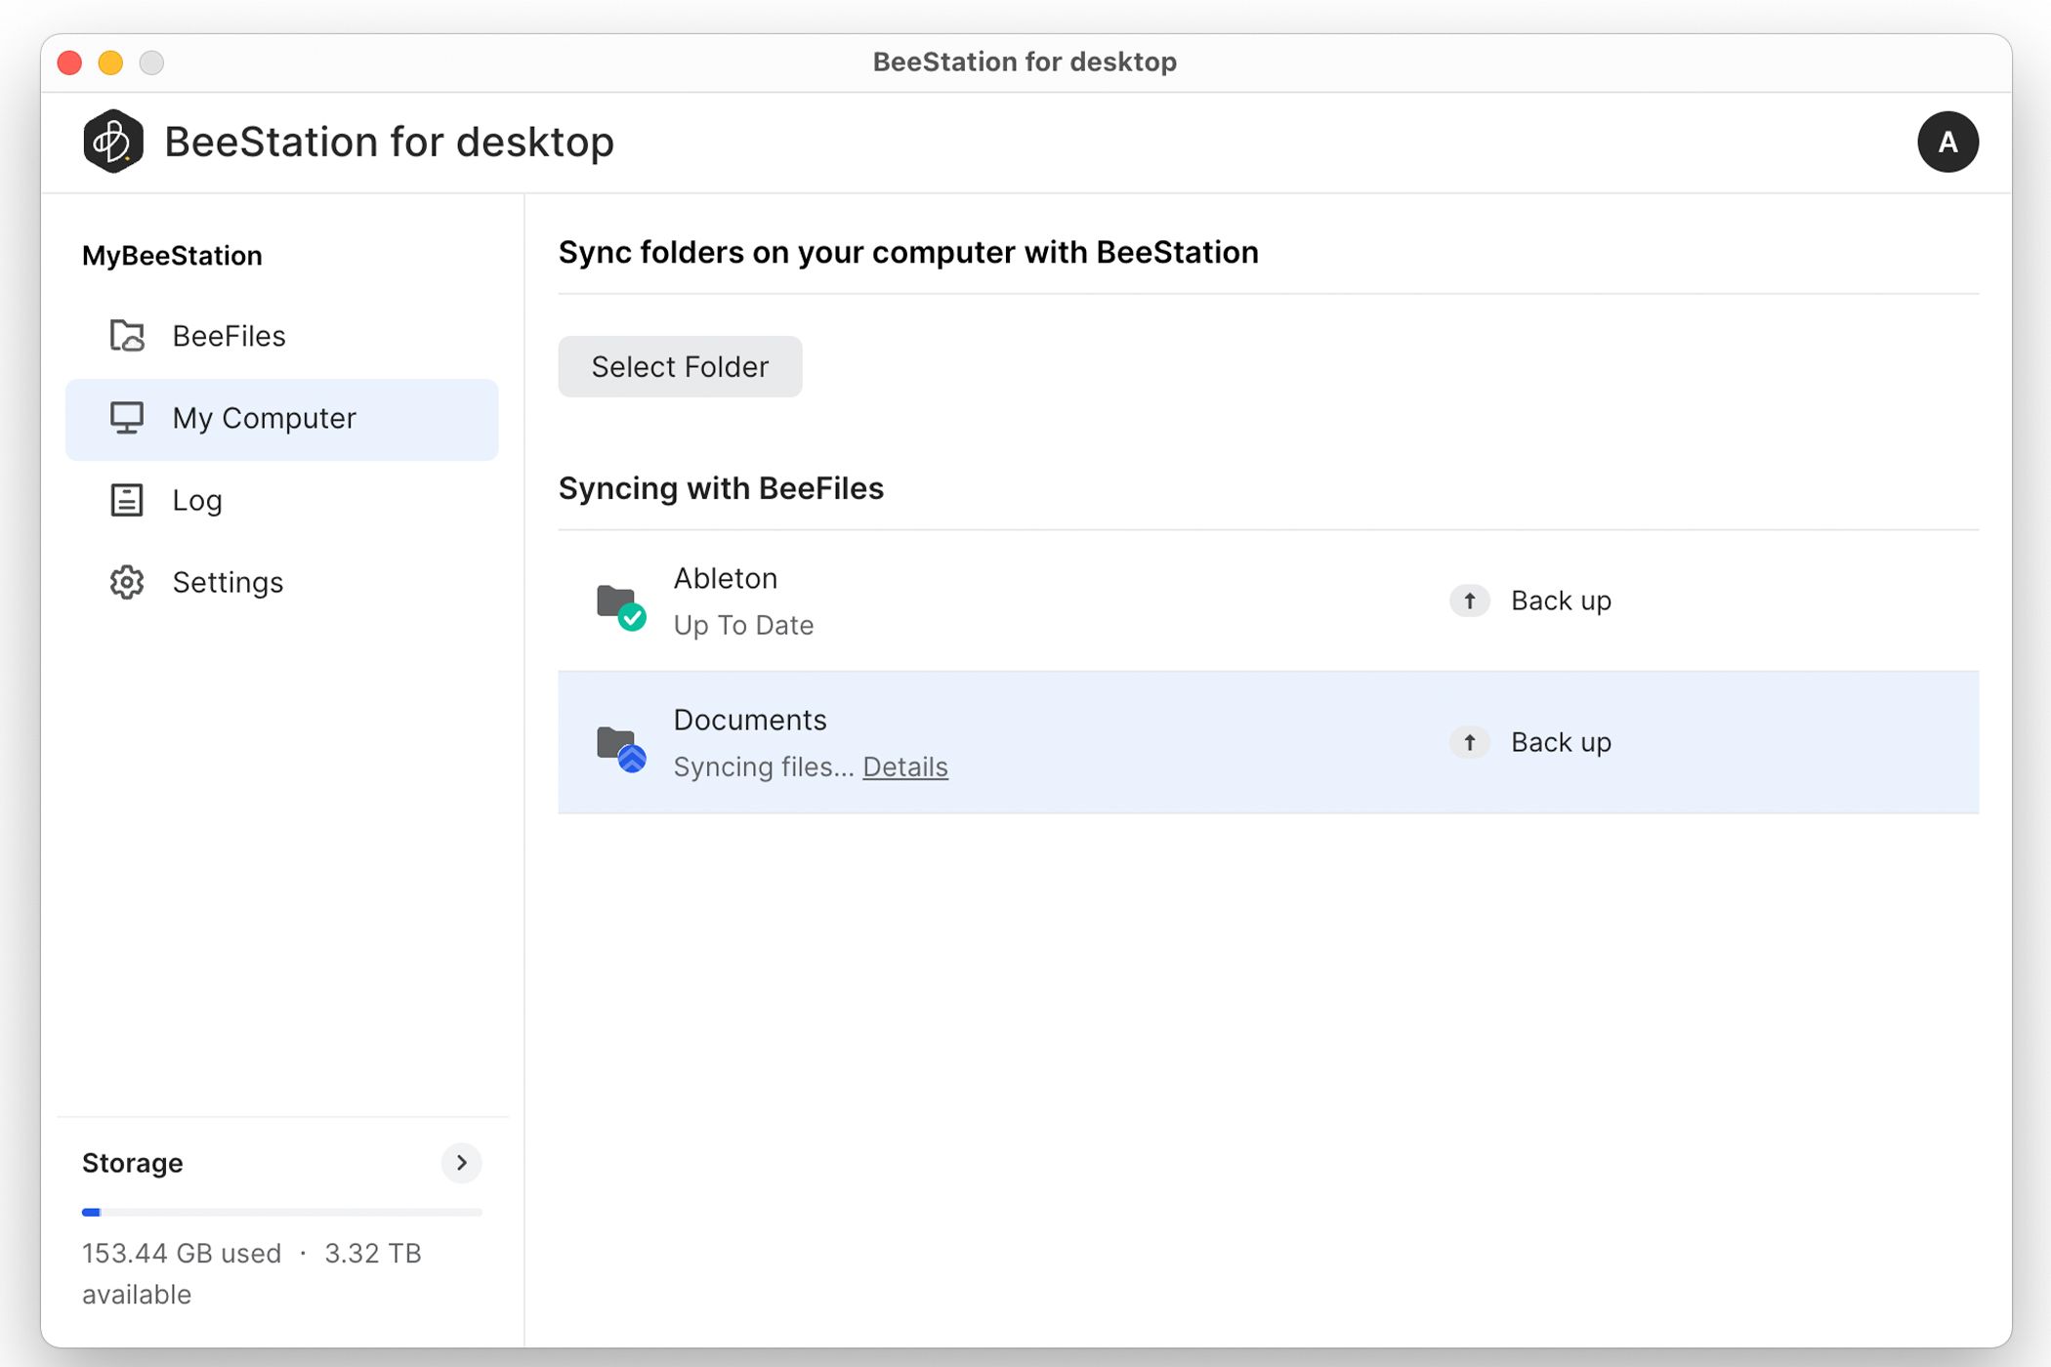Open Settings from the sidebar

click(x=281, y=582)
